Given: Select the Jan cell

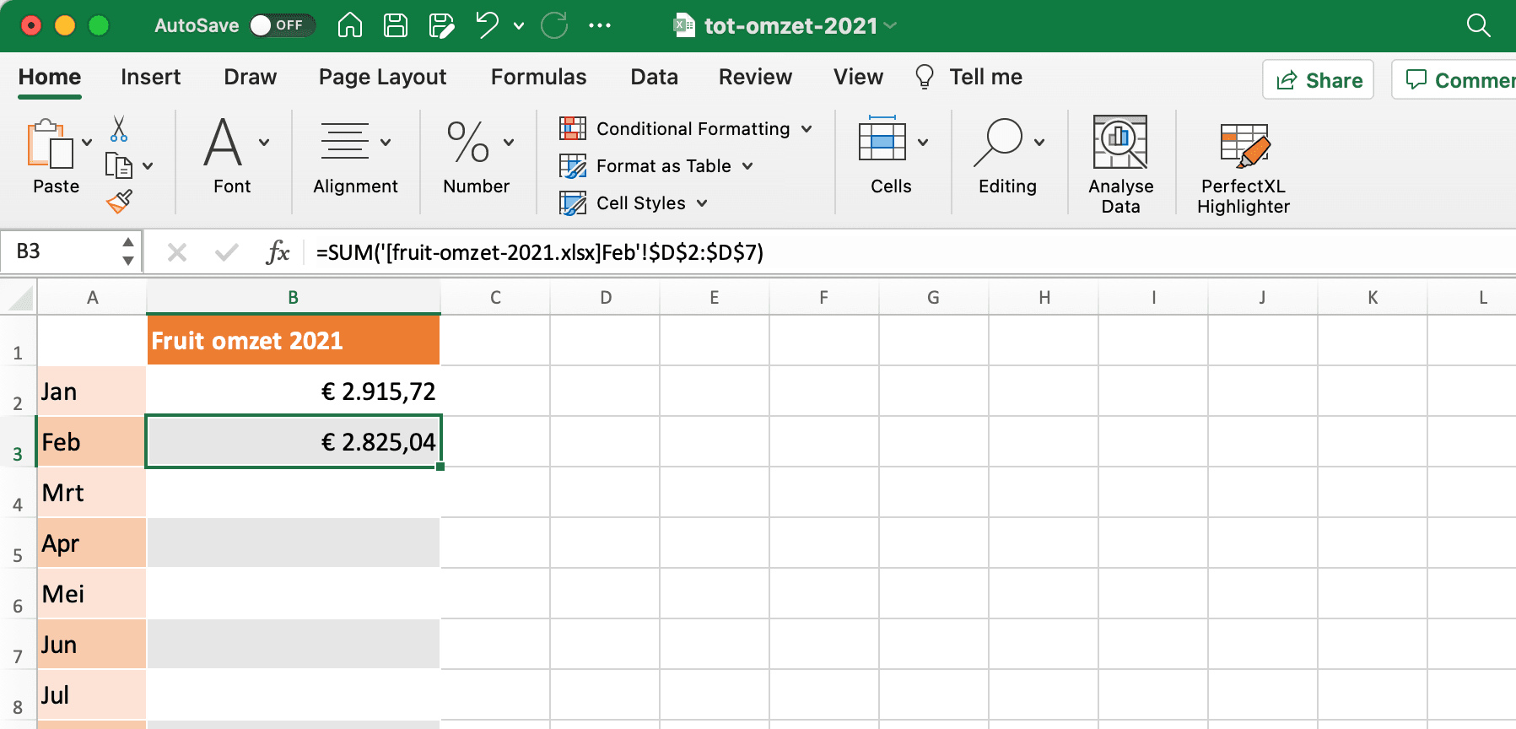Looking at the screenshot, I should pyautogui.click(x=92, y=391).
